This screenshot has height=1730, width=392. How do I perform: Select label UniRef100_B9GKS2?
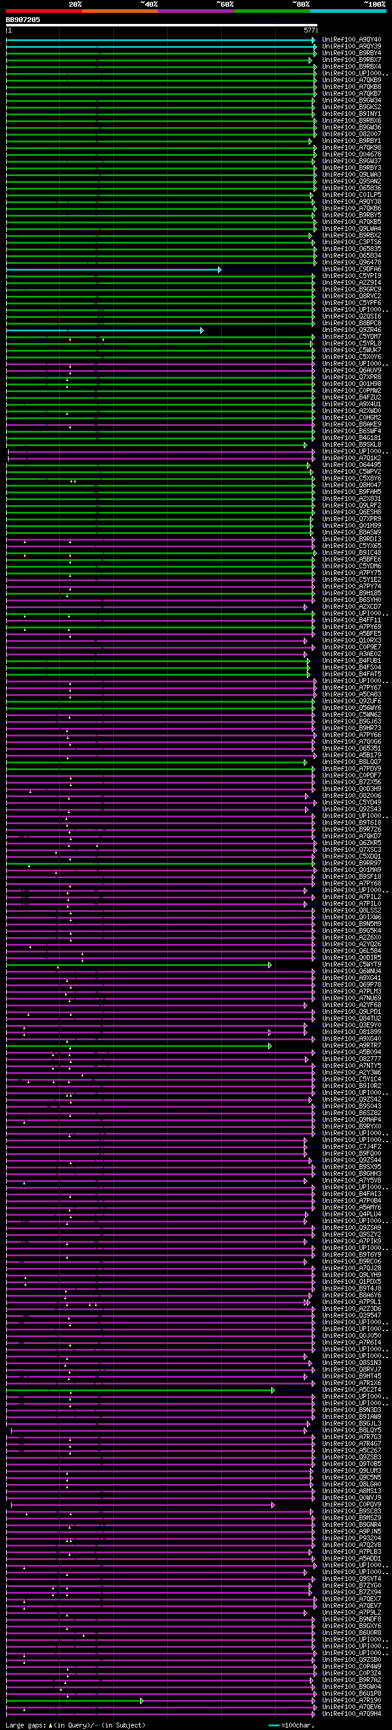tap(352, 107)
